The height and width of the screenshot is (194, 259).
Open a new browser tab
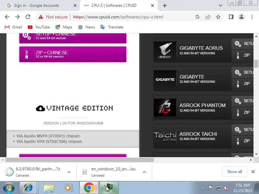point(165,5)
